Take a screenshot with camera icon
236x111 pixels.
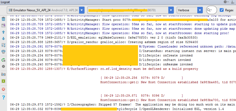click(3, 74)
